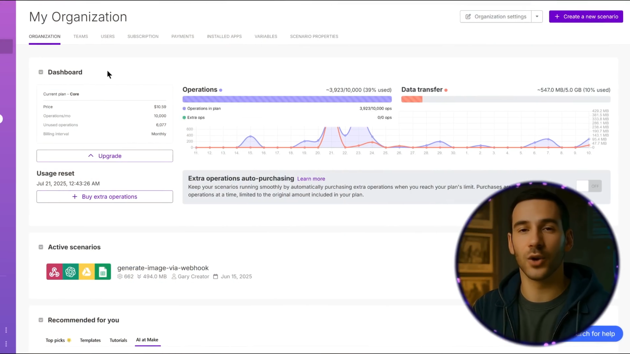630x354 pixels.
Task: Click the pencil icon in Organization settings
Action: [468, 17]
